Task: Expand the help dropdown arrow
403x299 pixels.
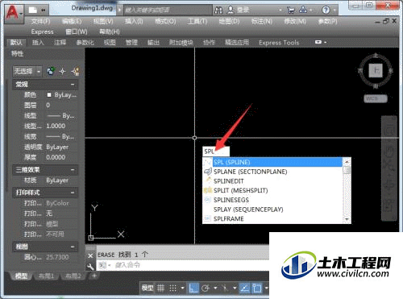Action: pyautogui.click(x=334, y=10)
